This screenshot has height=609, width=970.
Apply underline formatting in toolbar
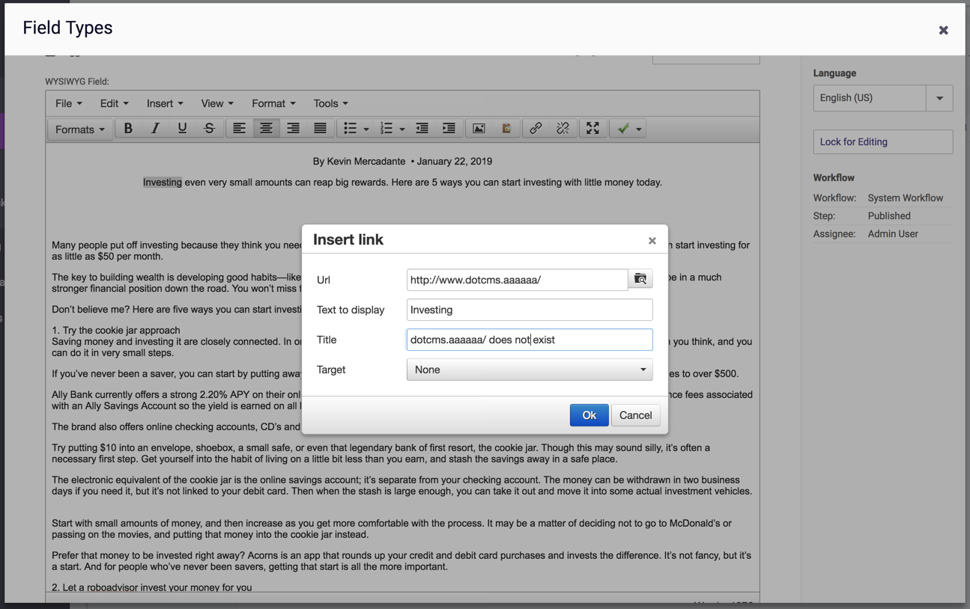[182, 129]
